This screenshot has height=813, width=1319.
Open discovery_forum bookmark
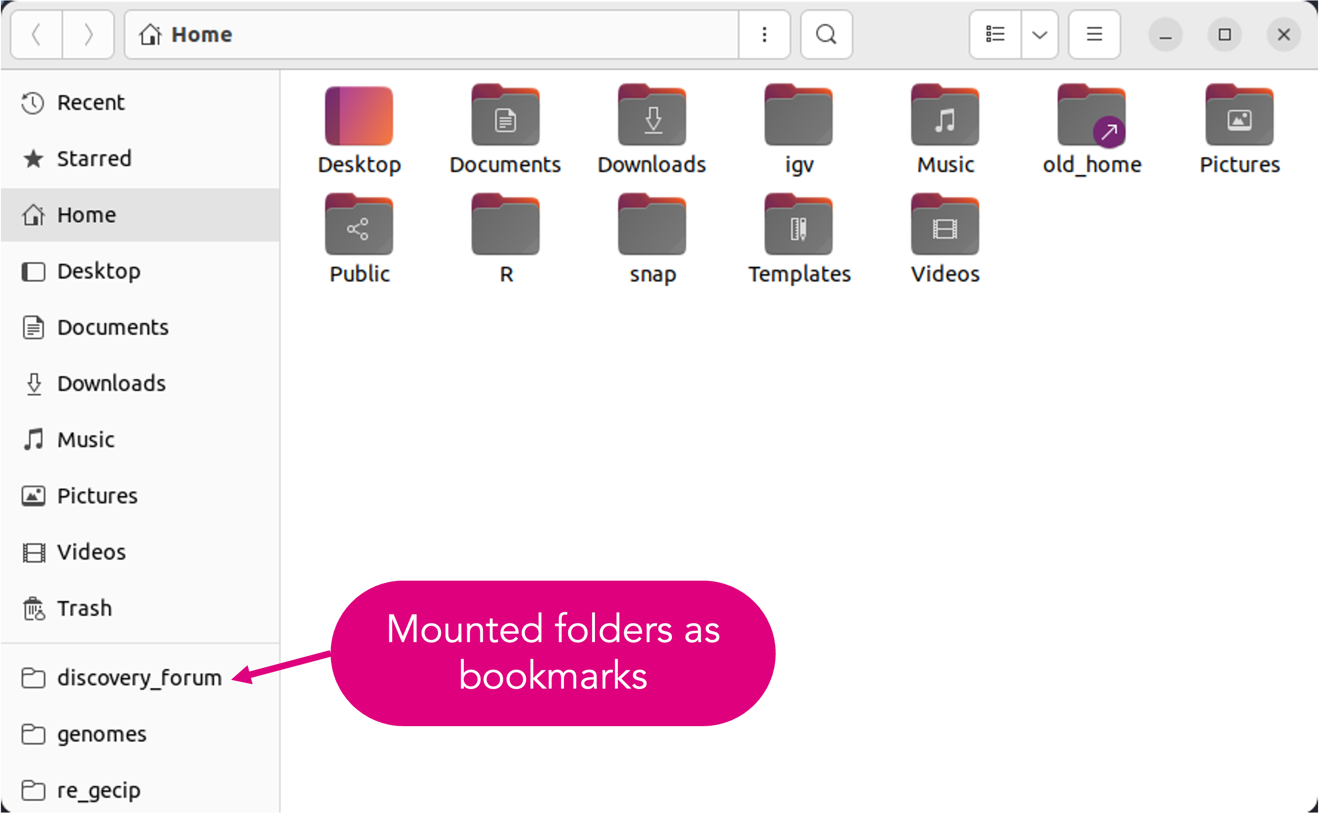(139, 677)
